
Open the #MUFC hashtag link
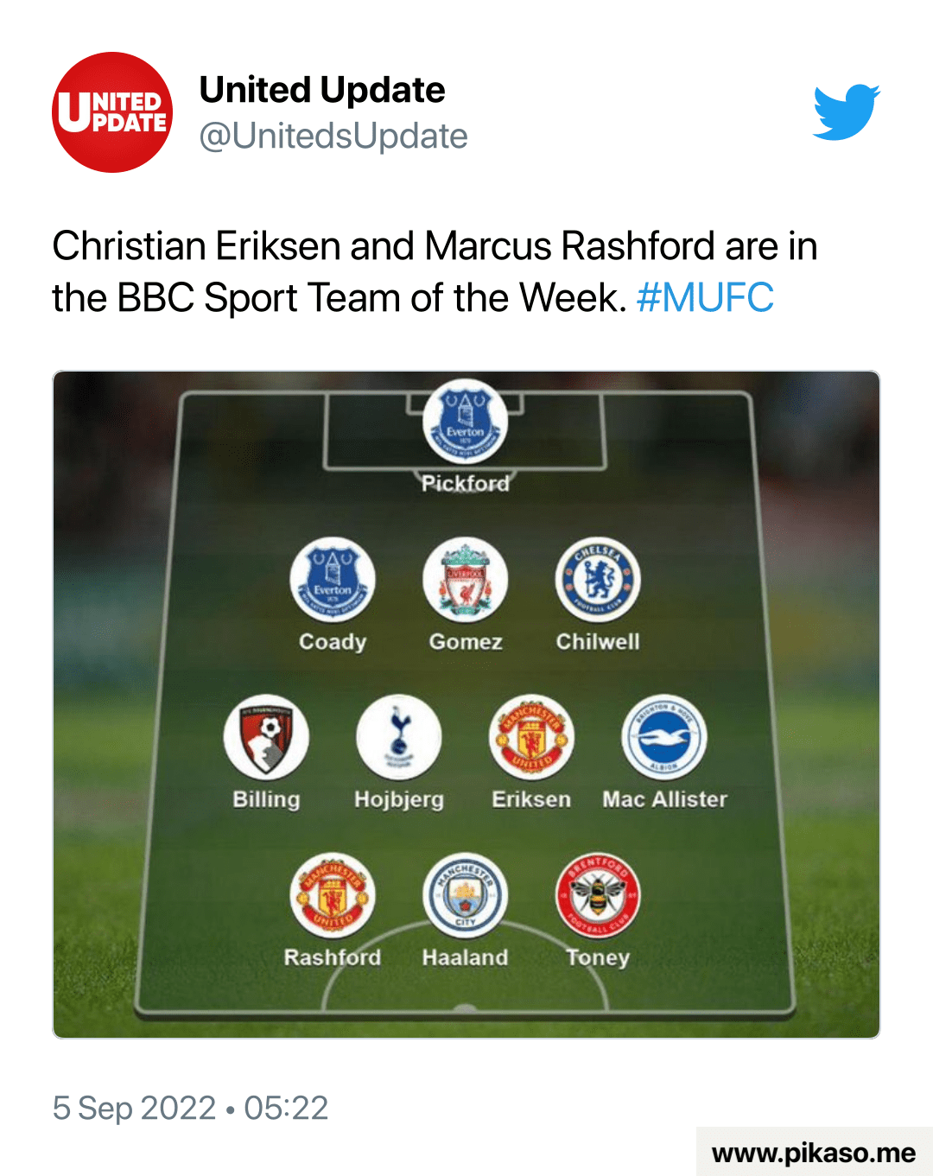pyautogui.click(x=705, y=298)
